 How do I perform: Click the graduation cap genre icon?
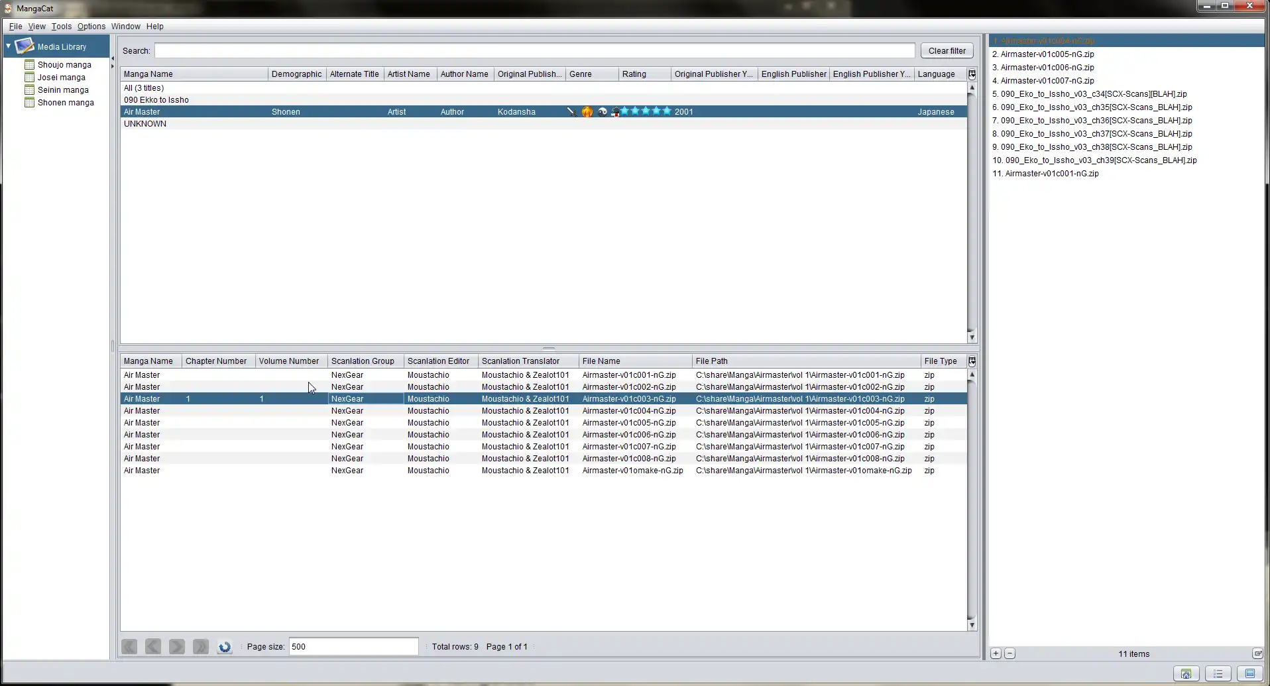(x=615, y=112)
